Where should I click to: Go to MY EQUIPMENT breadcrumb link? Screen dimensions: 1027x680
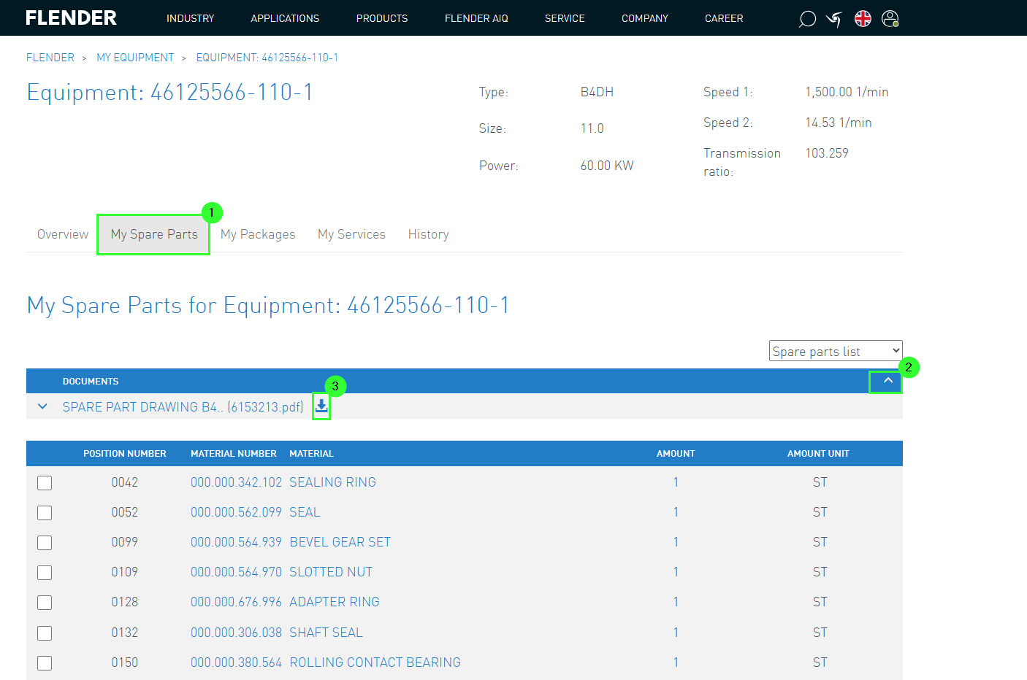coord(135,58)
